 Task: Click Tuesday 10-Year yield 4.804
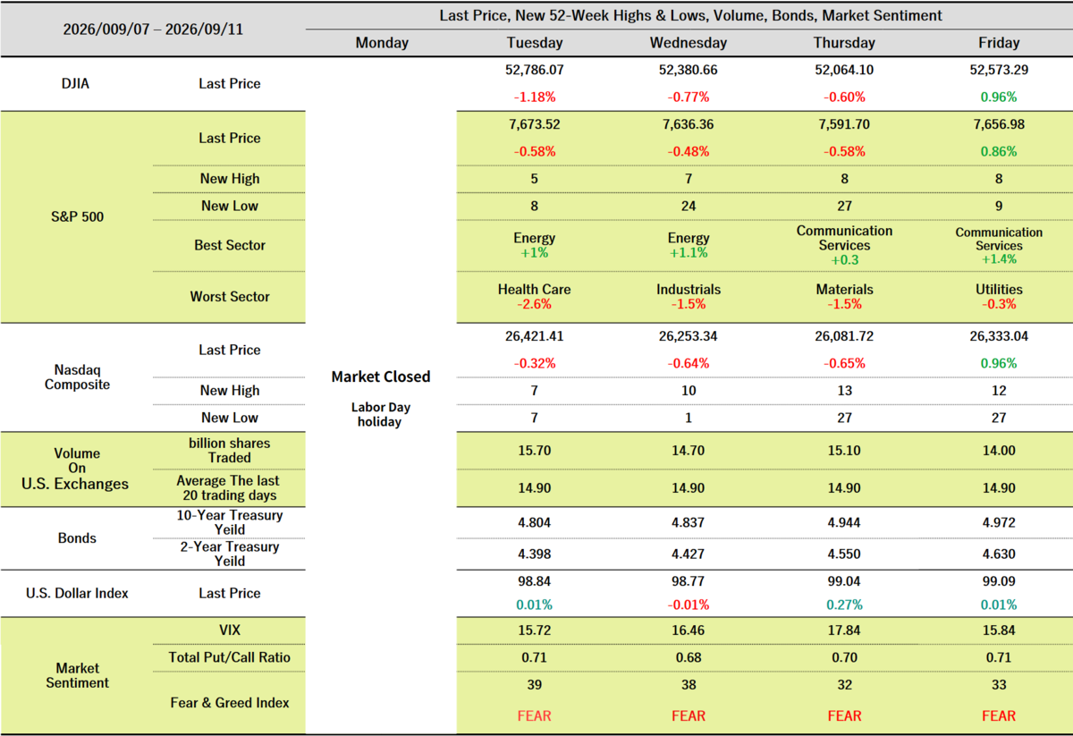click(x=535, y=522)
